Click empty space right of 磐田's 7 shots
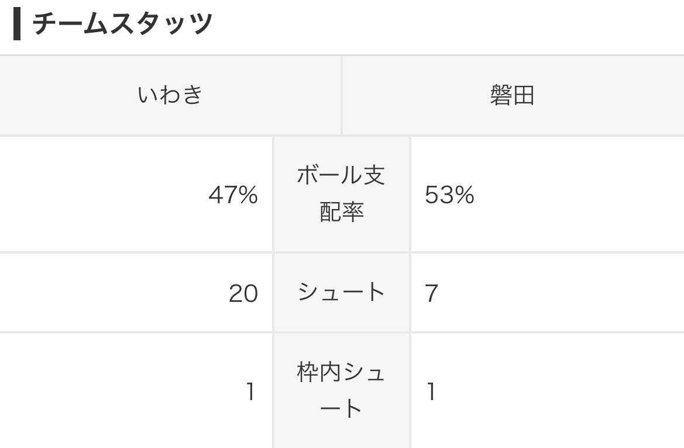Screen dimensions: 684x448 coord(556,293)
